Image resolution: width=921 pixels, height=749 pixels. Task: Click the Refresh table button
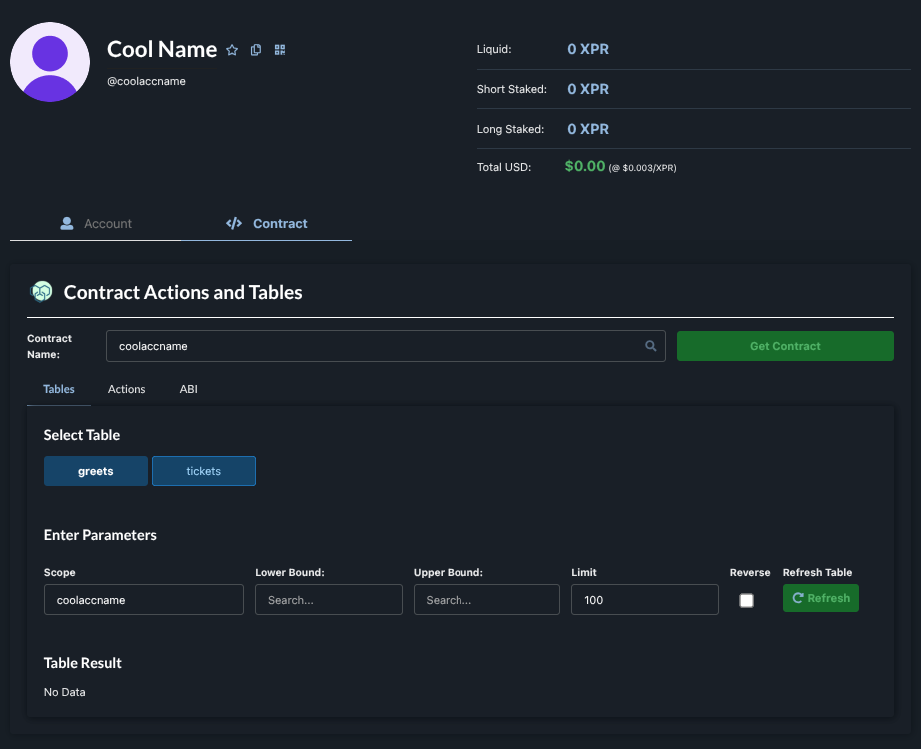coord(820,598)
